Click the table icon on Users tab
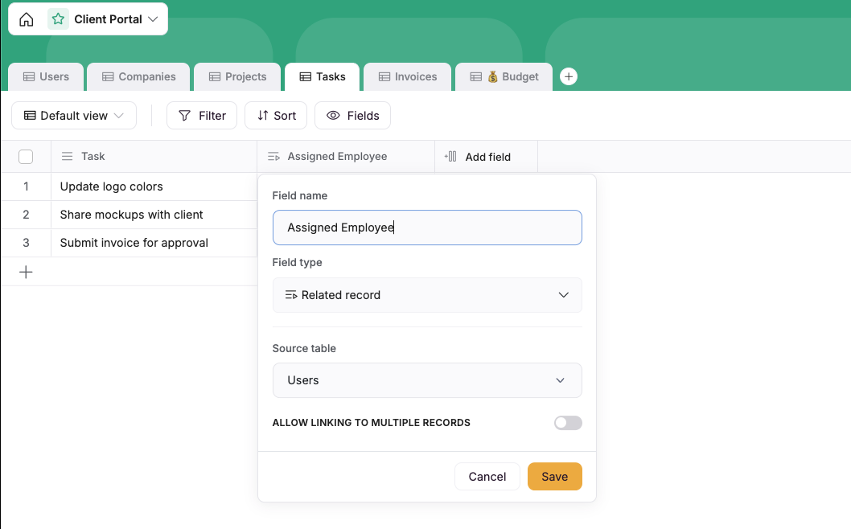 click(29, 76)
